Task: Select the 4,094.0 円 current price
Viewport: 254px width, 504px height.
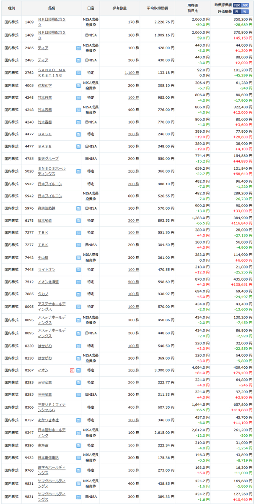Action: click(200, 367)
